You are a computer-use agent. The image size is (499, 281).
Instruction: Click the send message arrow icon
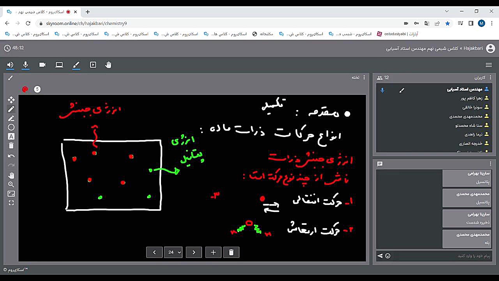380,256
